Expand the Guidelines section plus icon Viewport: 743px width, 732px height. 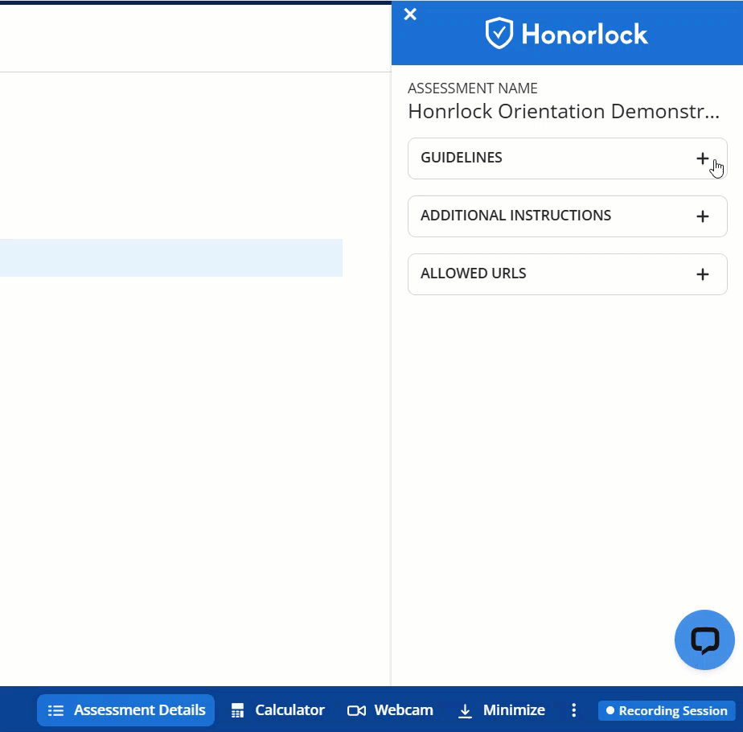coord(702,158)
